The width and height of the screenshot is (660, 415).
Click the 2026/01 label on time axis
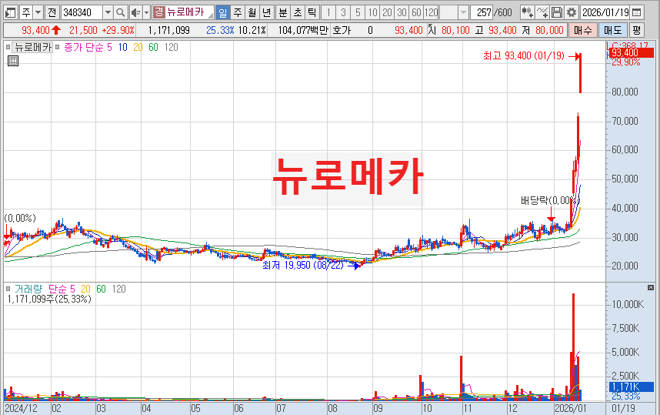point(570,408)
